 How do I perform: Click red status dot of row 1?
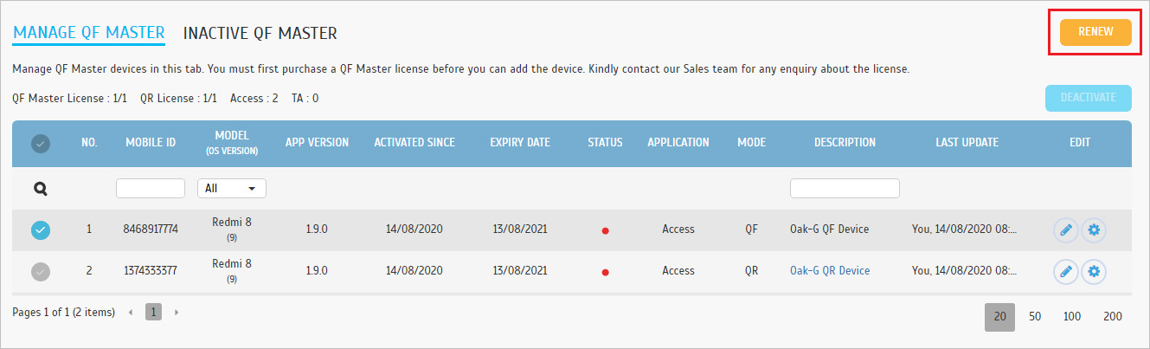(x=605, y=230)
